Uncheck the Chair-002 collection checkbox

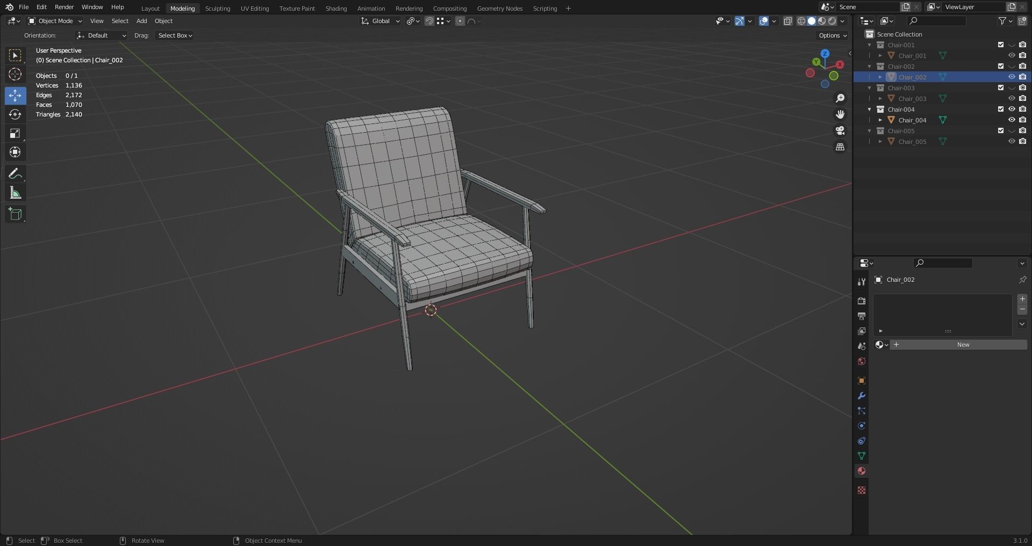coord(1001,66)
